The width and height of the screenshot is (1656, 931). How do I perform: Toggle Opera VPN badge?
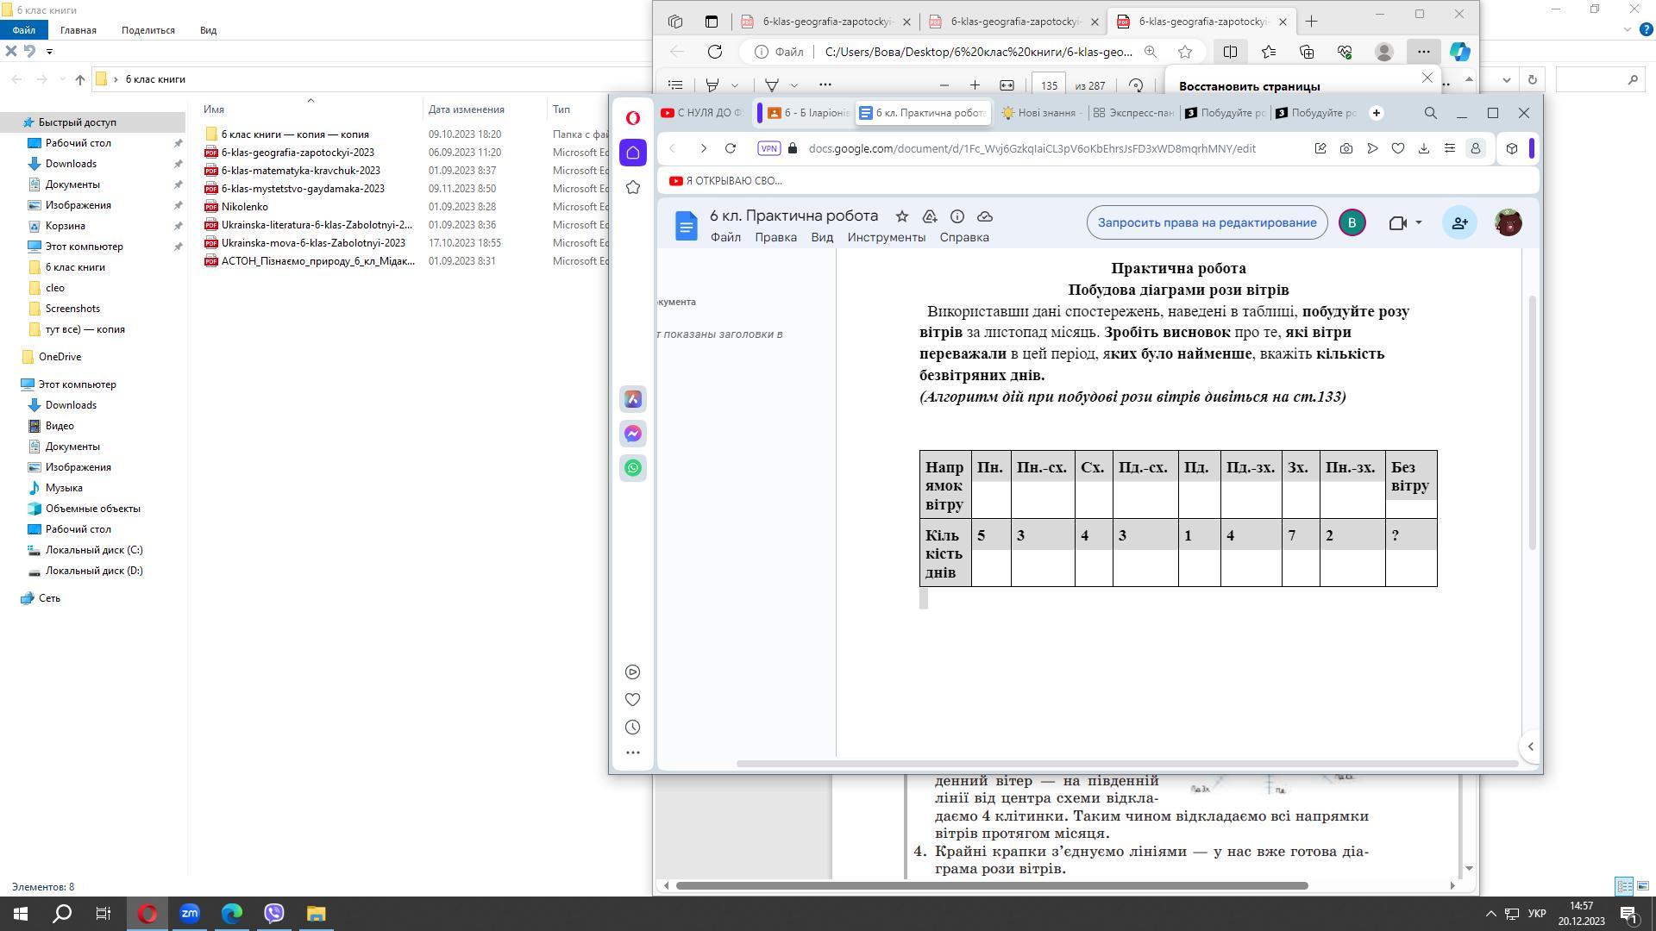(x=768, y=148)
